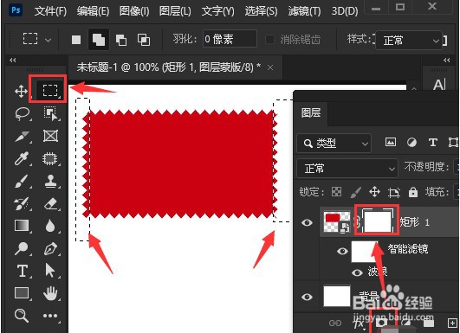The height and width of the screenshot is (333, 460).
Task: Collapse the toolbox double-arrow
Action: (12, 60)
